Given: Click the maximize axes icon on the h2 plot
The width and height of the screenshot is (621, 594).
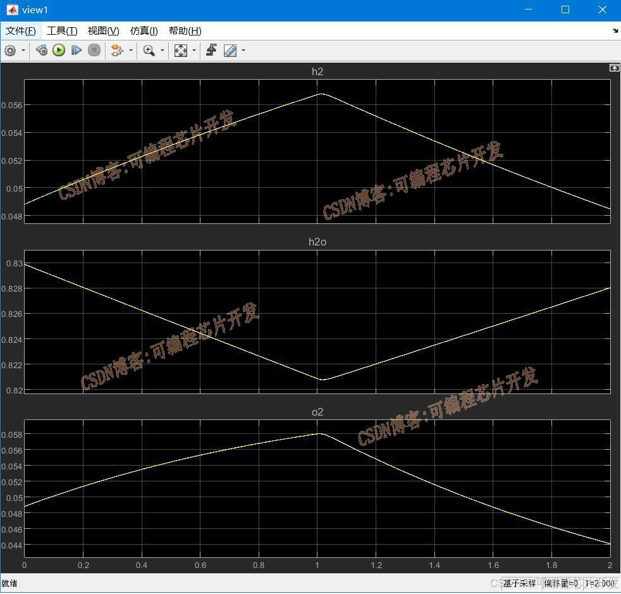Looking at the screenshot, I should pos(614,68).
